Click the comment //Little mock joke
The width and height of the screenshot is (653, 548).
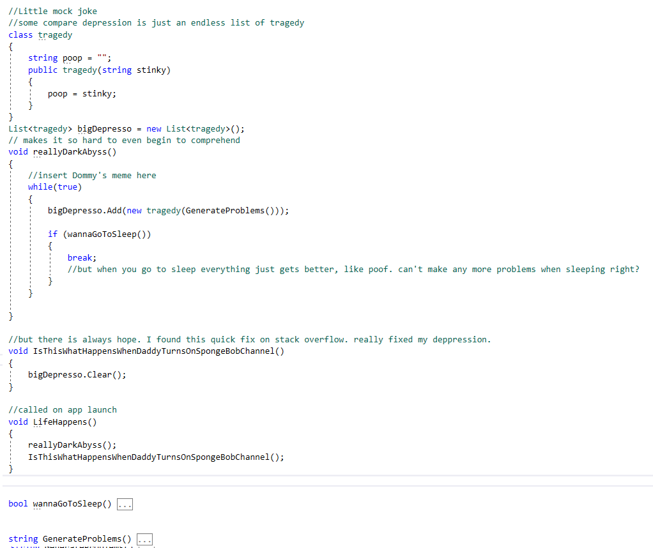pos(52,10)
